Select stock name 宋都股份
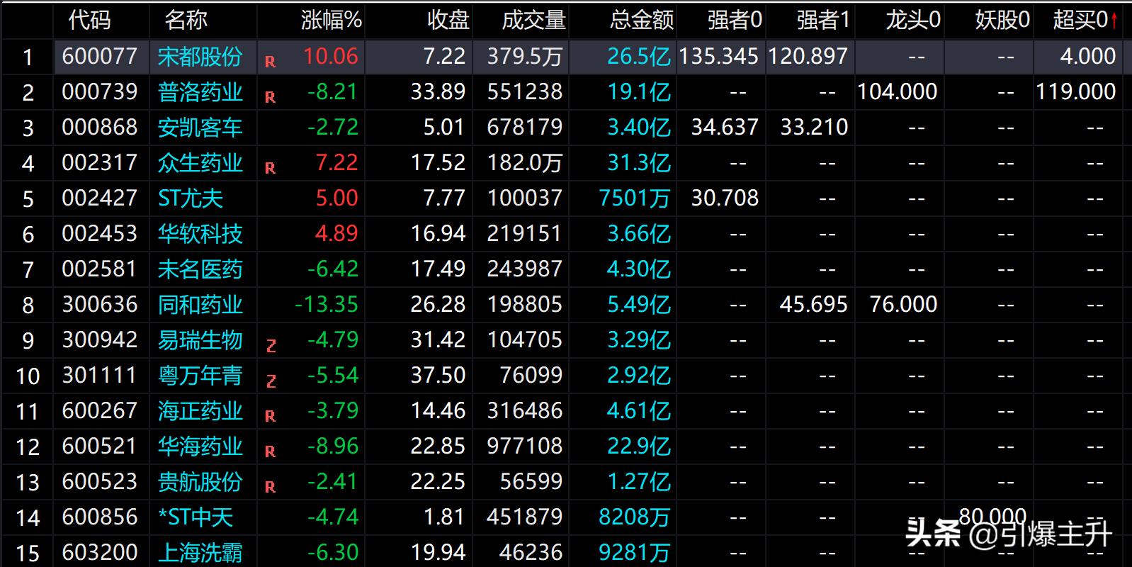 pyautogui.click(x=200, y=57)
